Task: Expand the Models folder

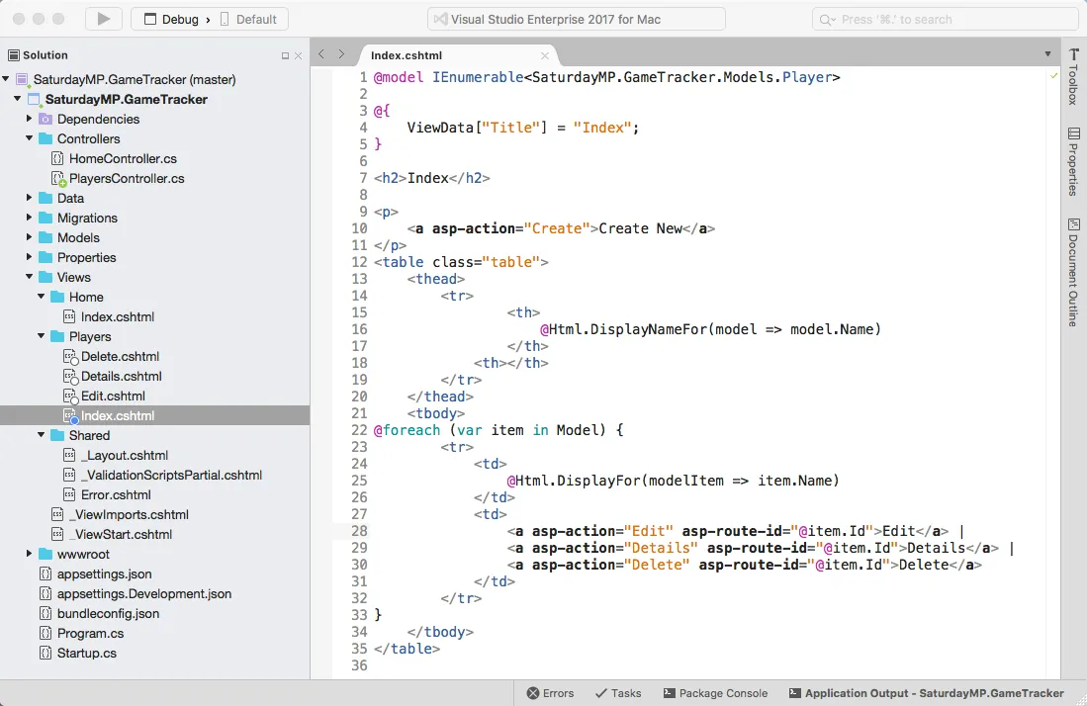Action: click(29, 237)
